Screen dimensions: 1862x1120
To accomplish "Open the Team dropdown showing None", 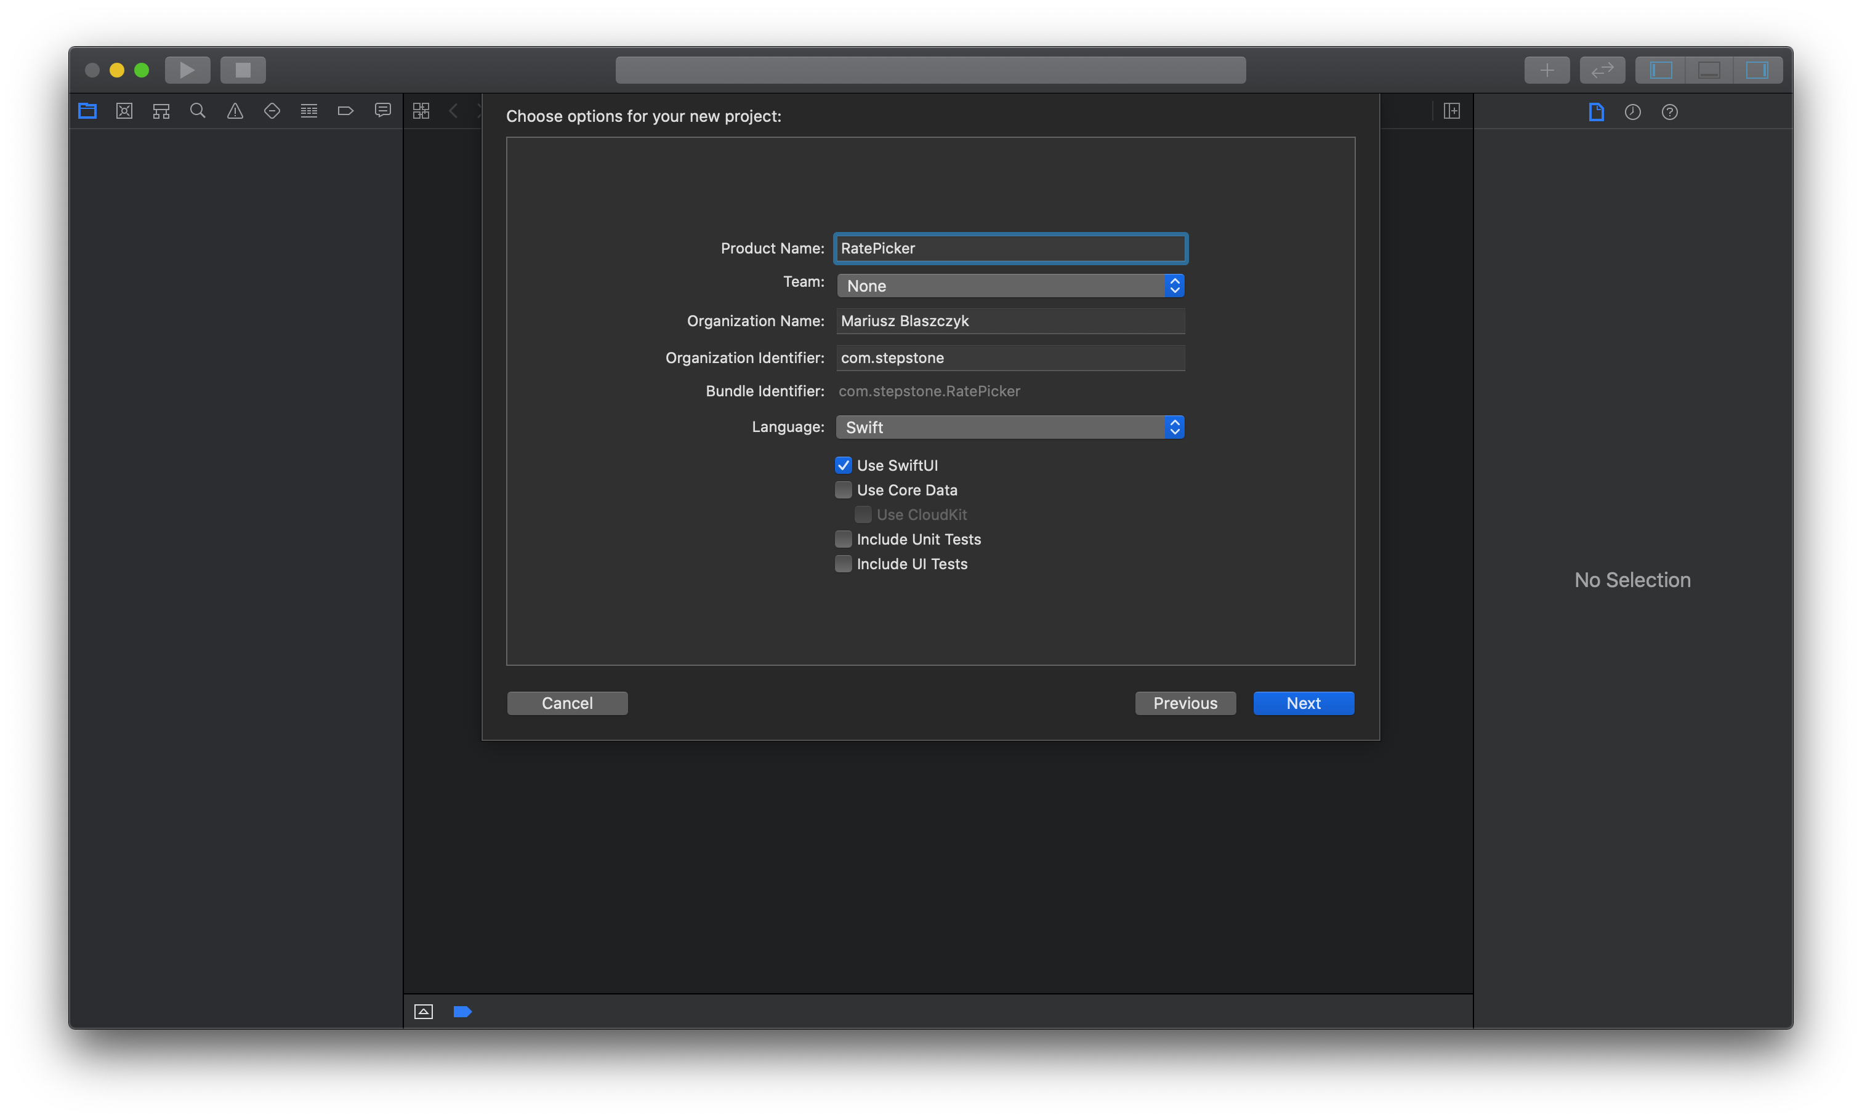I will [x=1010, y=286].
